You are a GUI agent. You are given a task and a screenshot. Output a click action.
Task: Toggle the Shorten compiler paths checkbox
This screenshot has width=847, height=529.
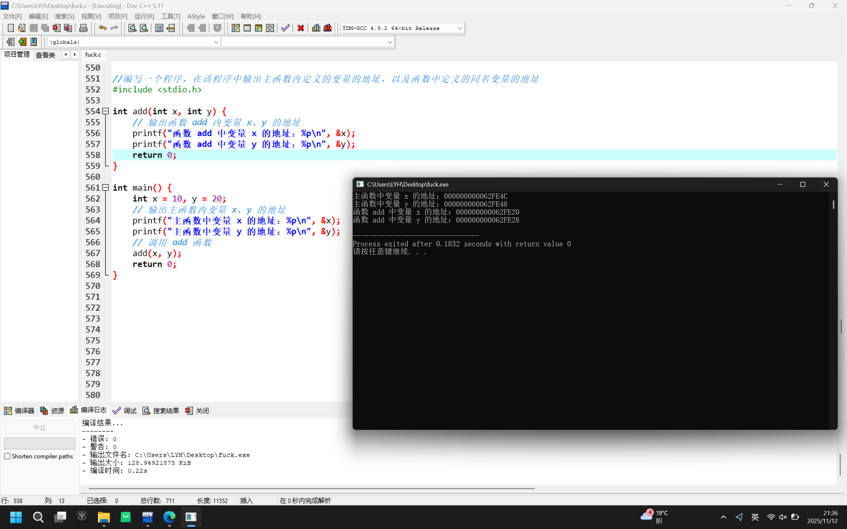point(7,456)
